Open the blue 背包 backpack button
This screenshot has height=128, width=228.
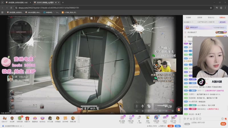[178, 126]
